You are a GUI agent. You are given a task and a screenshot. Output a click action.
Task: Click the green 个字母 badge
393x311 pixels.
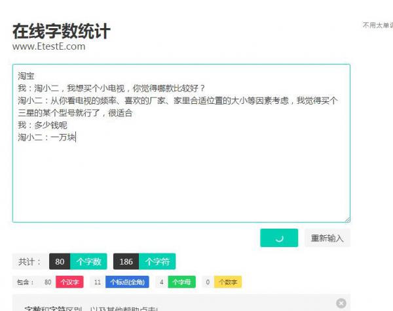click(181, 282)
